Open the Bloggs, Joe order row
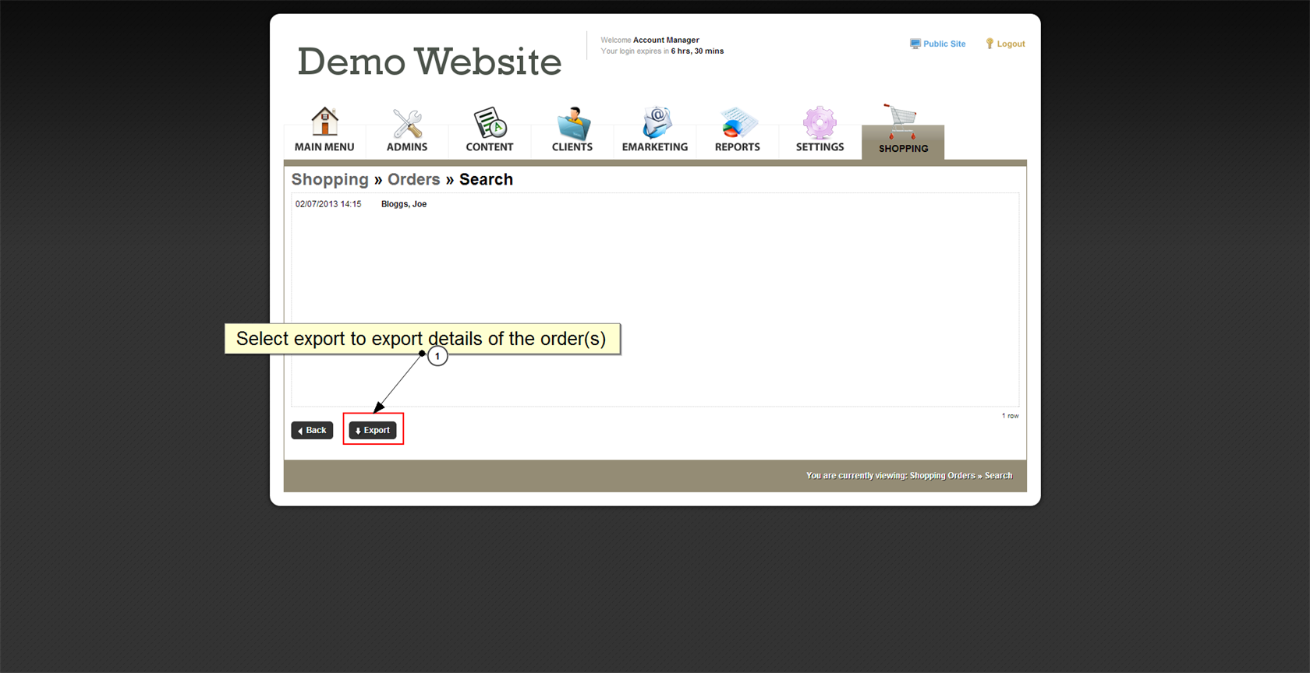This screenshot has height=673, width=1310. pos(404,204)
